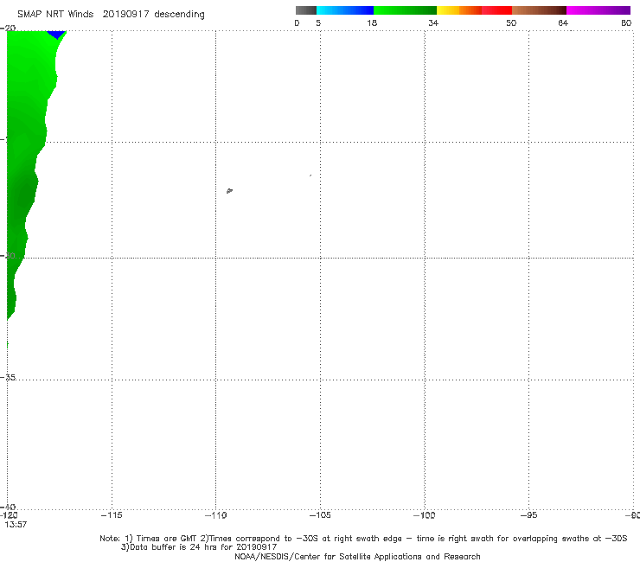The height and width of the screenshot is (562, 640).
Task: Click the gray segment of the color bar
Action: click(x=305, y=10)
